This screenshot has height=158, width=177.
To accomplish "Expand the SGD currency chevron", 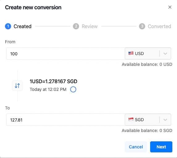I will point(165,120).
